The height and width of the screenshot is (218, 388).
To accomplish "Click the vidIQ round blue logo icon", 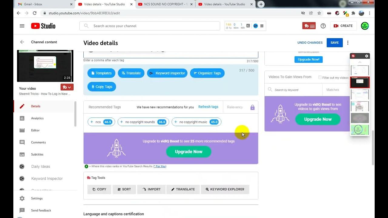I will click(x=256, y=26).
